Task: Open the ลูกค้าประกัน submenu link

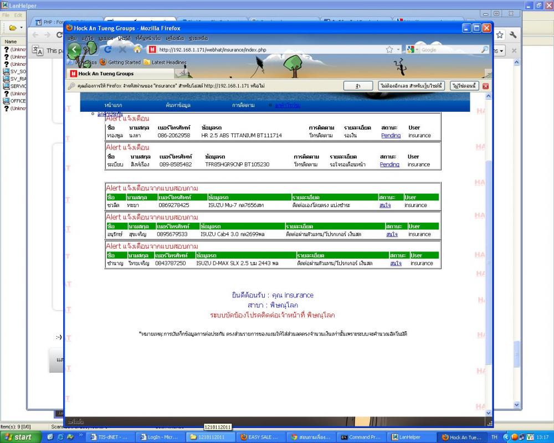Action: pyautogui.click(x=110, y=114)
